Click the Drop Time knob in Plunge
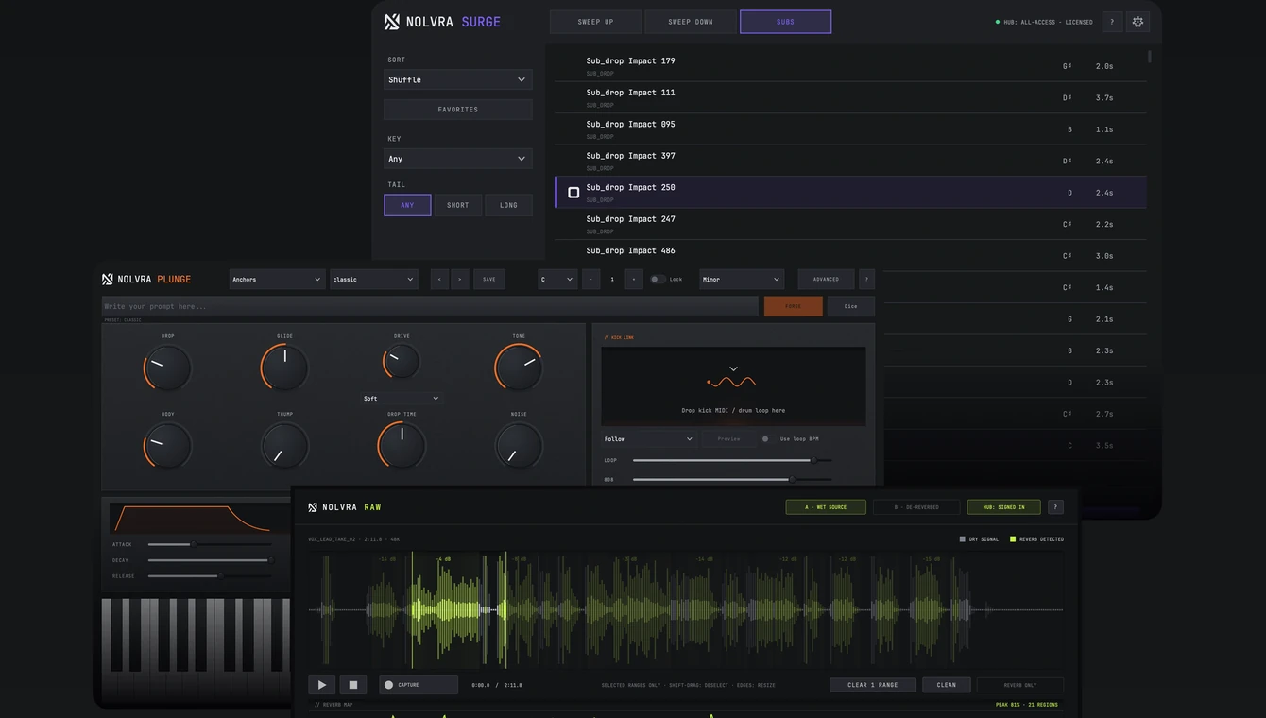This screenshot has width=1266, height=718. tap(402, 445)
